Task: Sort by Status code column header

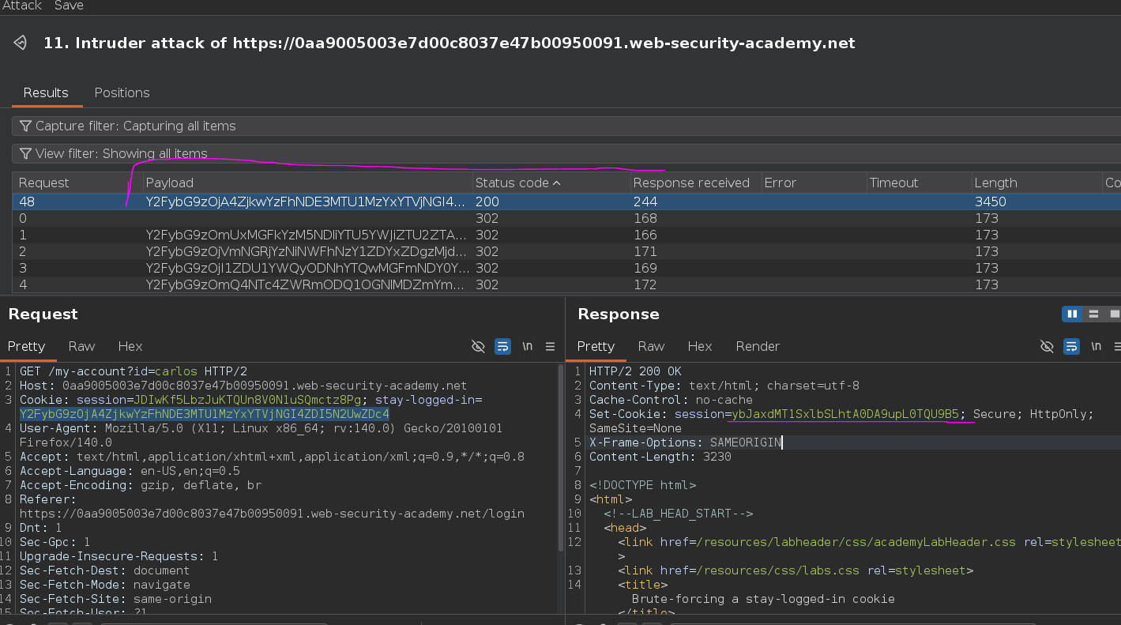Action: click(x=551, y=183)
